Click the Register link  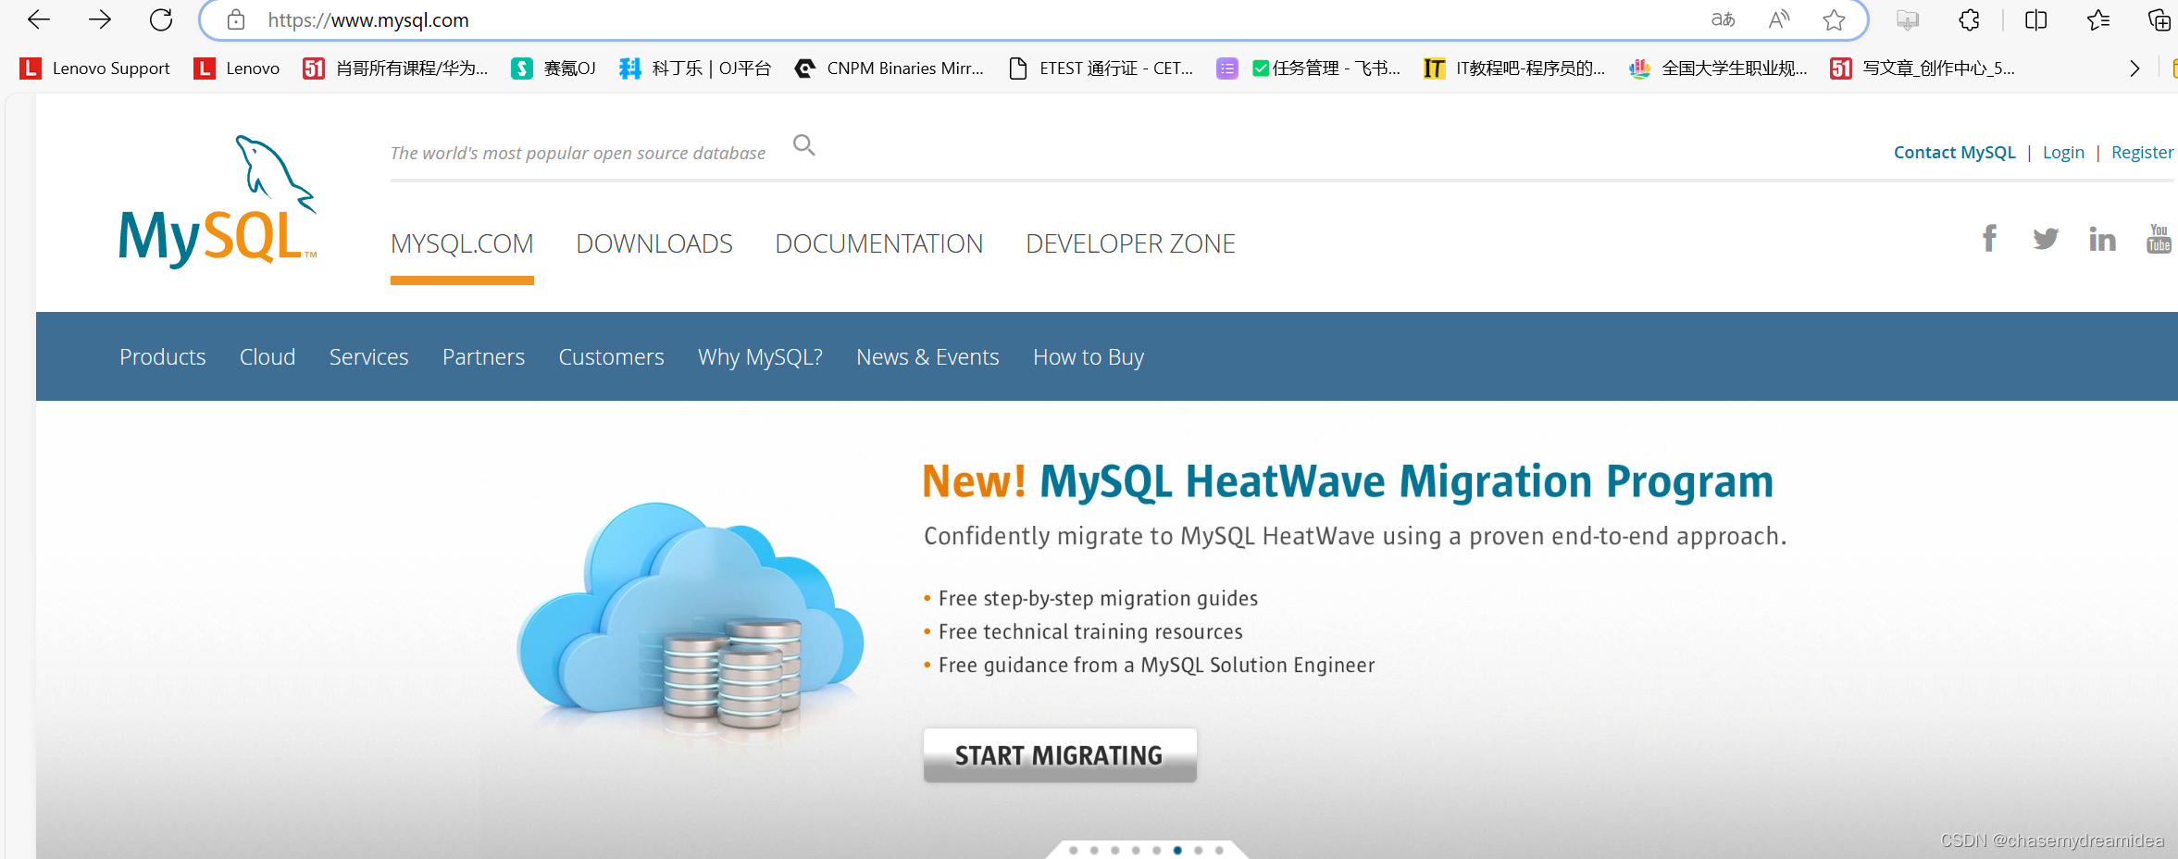click(x=2142, y=153)
